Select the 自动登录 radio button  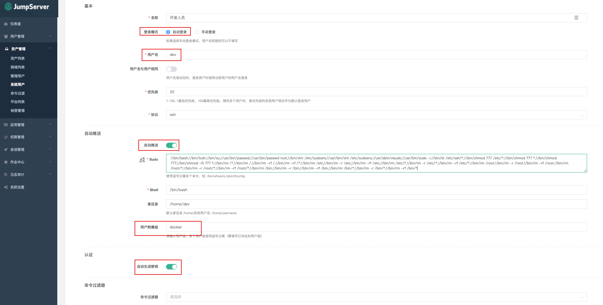tap(168, 32)
